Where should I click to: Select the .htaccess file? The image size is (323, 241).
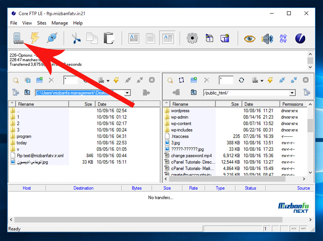(180, 136)
